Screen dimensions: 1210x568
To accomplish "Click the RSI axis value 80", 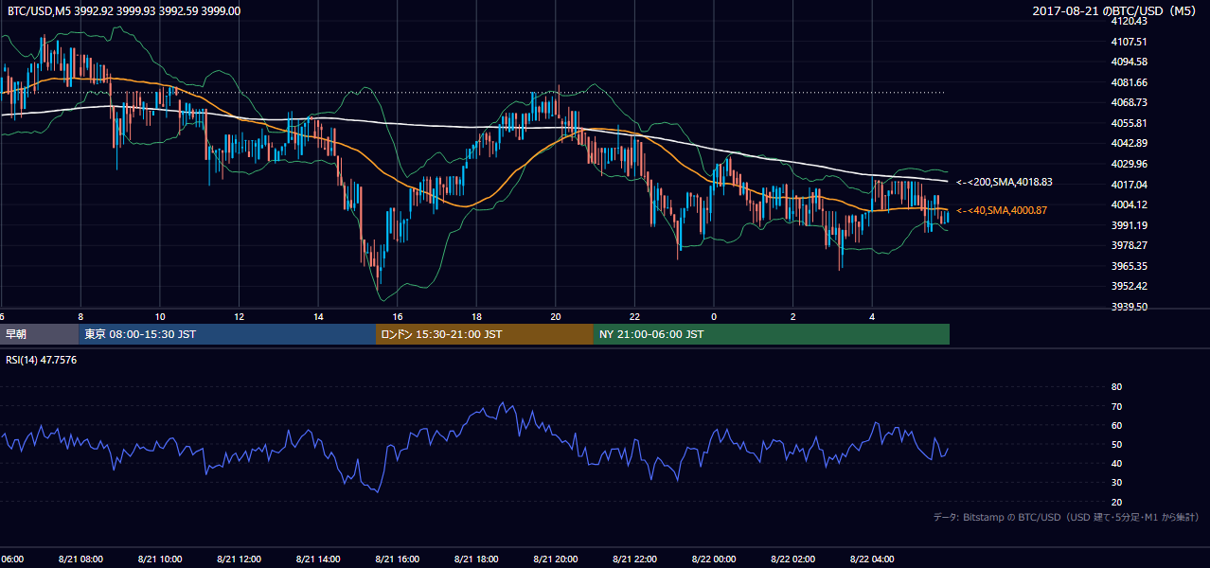I will click(1116, 387).
